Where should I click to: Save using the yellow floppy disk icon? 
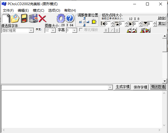tap(24, 18)
